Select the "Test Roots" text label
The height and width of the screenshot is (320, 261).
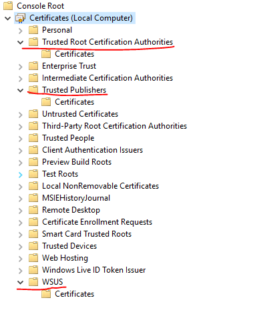pos(60,174)
